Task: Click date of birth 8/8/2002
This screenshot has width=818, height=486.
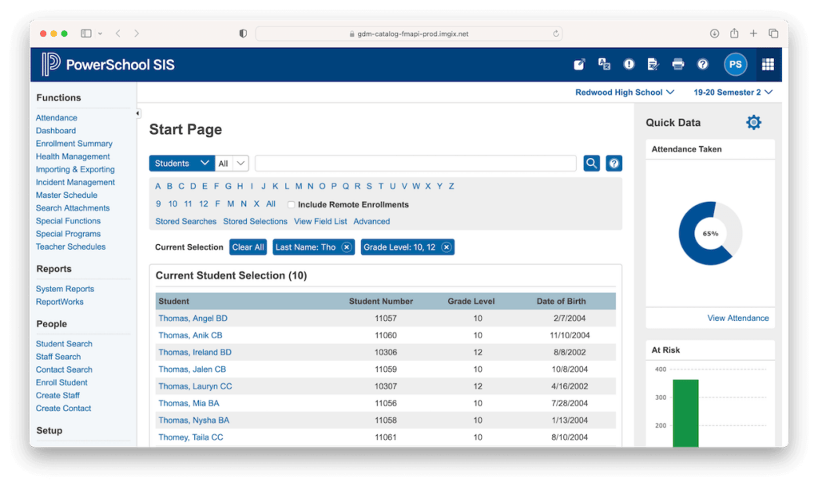Action: coord(570,352)
